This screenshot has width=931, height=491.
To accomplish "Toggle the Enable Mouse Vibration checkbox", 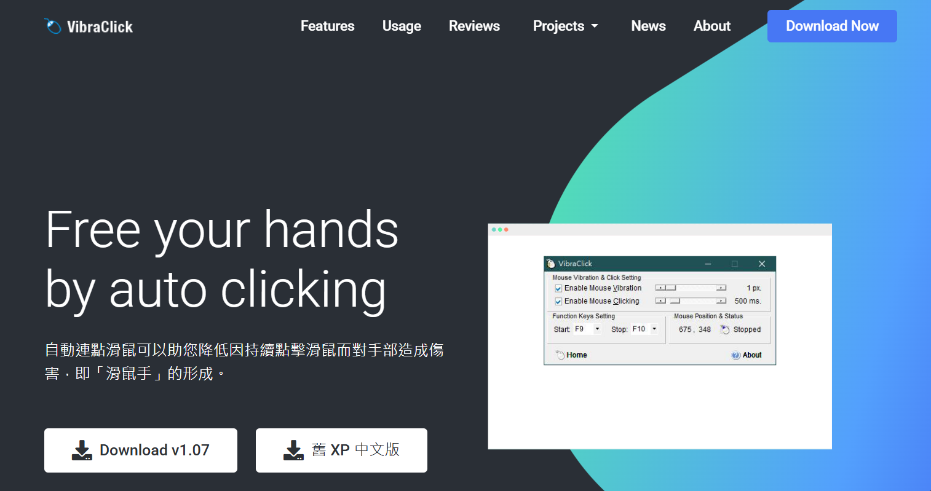I will 558,288.
